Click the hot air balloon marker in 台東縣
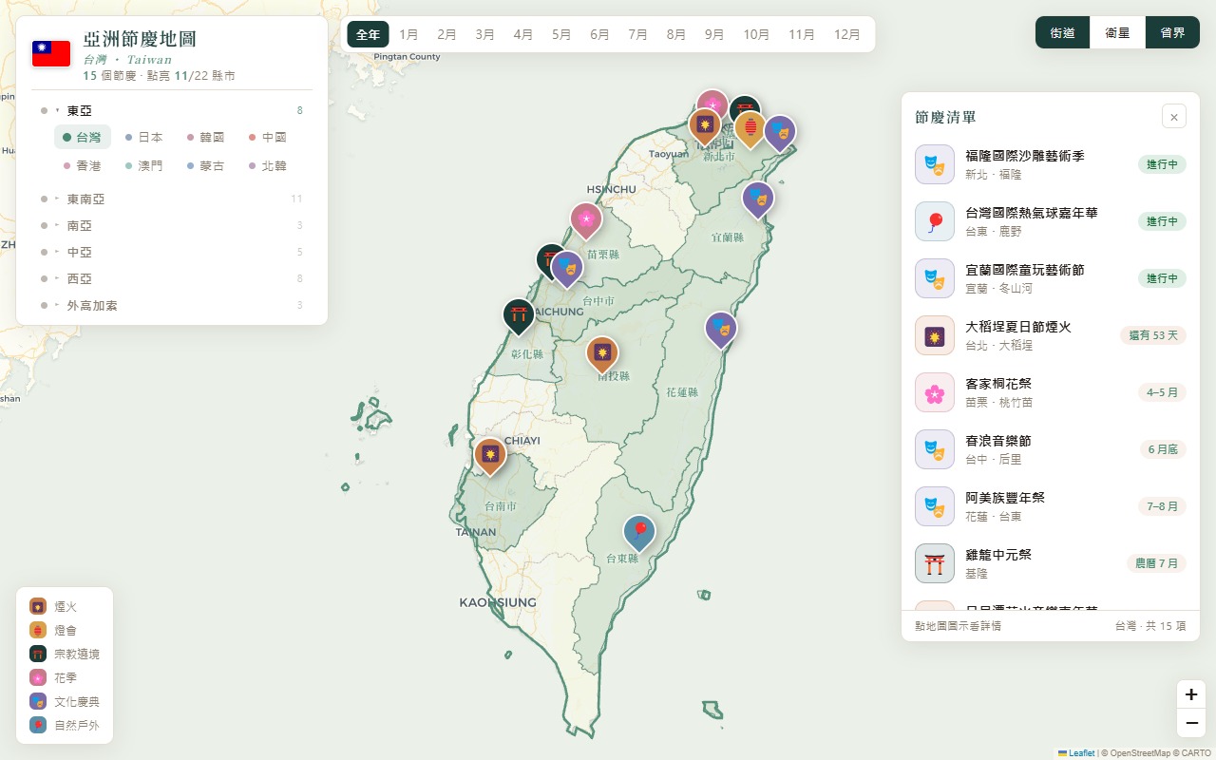1216x760 pixels. 639,532
